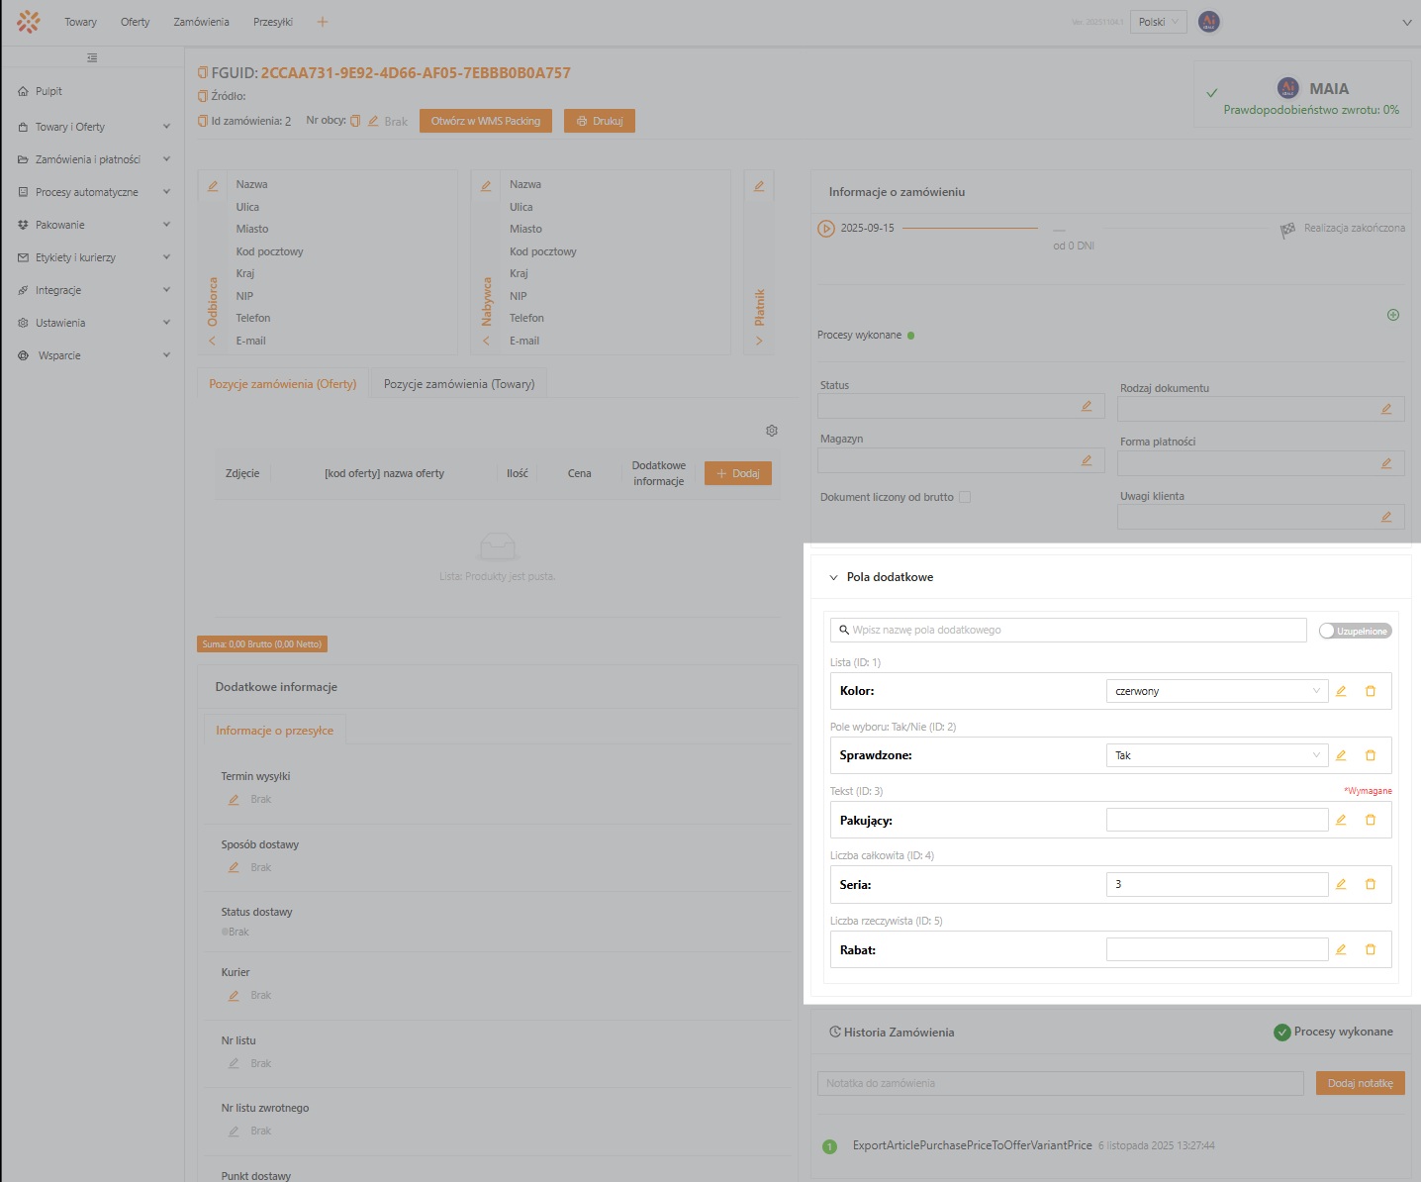Image resolution: width=1421 pixels, height=1182 pixels.
Task: Click green plus icon in order info
Action: [x=1393, y=315]
